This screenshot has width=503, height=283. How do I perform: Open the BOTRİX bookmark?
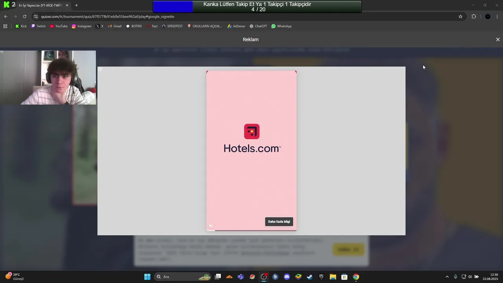click(x=134, y=26)
